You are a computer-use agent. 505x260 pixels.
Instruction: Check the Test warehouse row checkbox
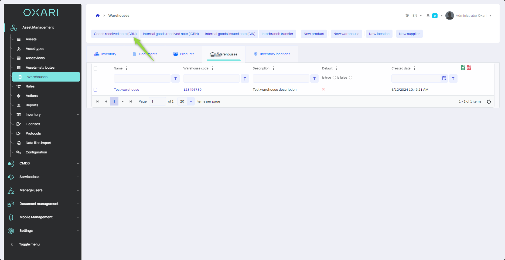pyautogui.click(x=95, y=90)
